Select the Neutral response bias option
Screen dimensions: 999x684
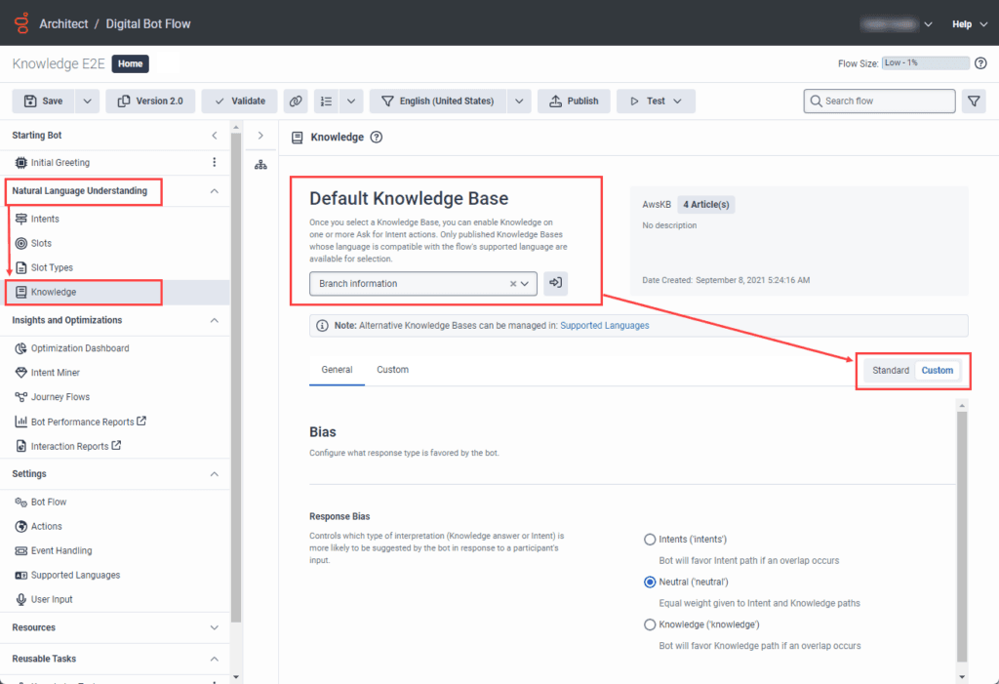pyautogui.click(x=650, y=582)
